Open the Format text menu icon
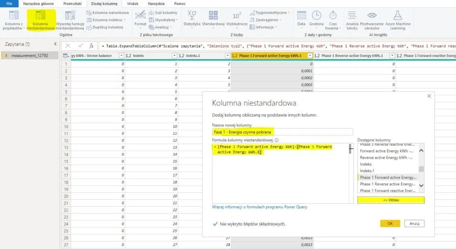 click(140, 15)
